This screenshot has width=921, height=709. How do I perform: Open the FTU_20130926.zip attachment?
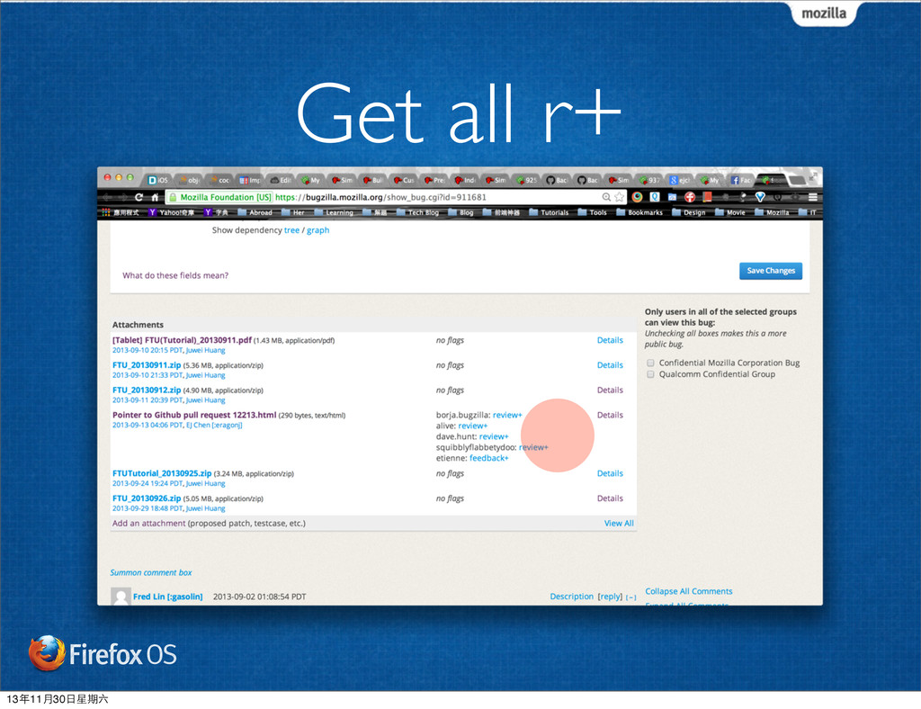[x=147, y=498]
